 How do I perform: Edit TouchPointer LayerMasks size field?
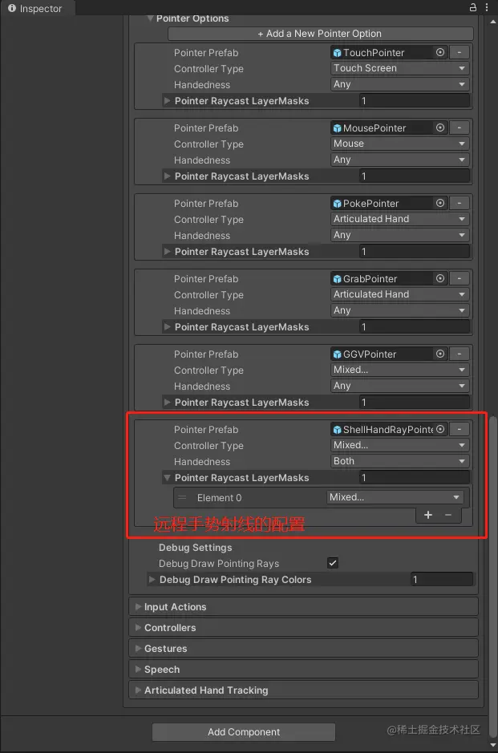[x=414, y=100]
